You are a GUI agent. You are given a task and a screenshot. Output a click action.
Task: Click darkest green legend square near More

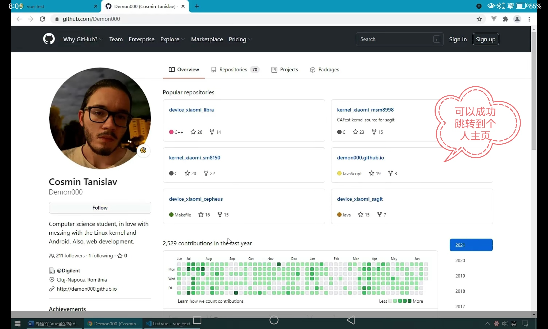[x=409, y=301]
